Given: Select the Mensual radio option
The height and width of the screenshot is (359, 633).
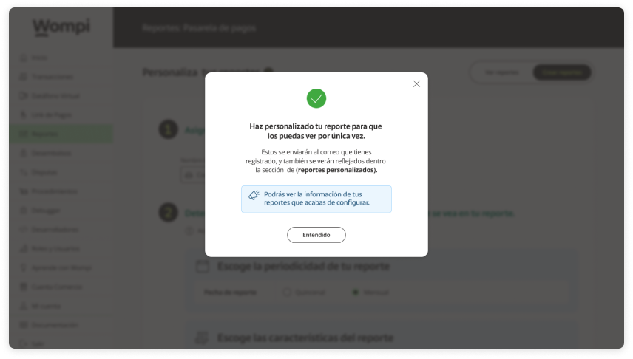Looking at the screenshot, I should tap(370, 293).
